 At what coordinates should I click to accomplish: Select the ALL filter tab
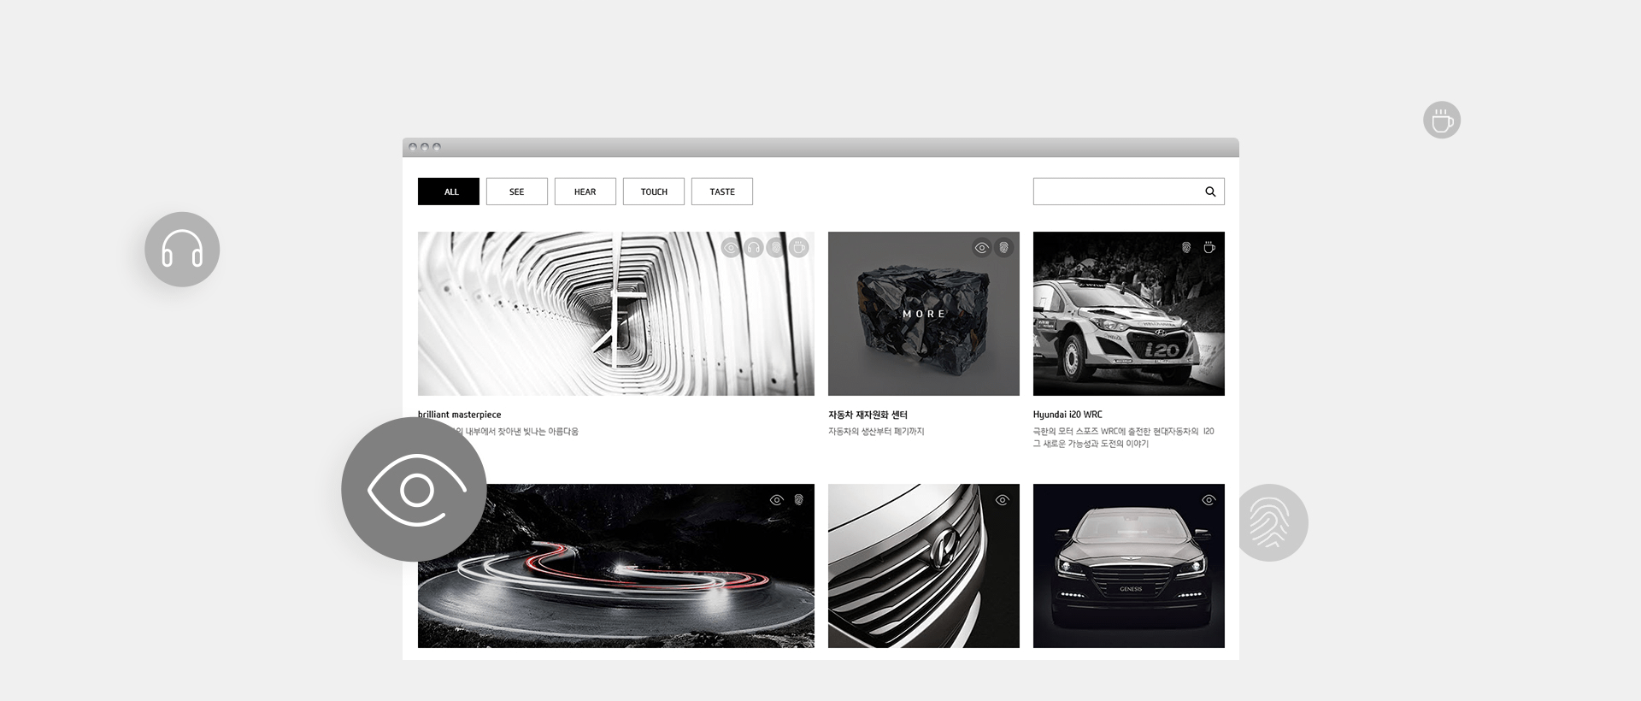click(x=449, y=191)
